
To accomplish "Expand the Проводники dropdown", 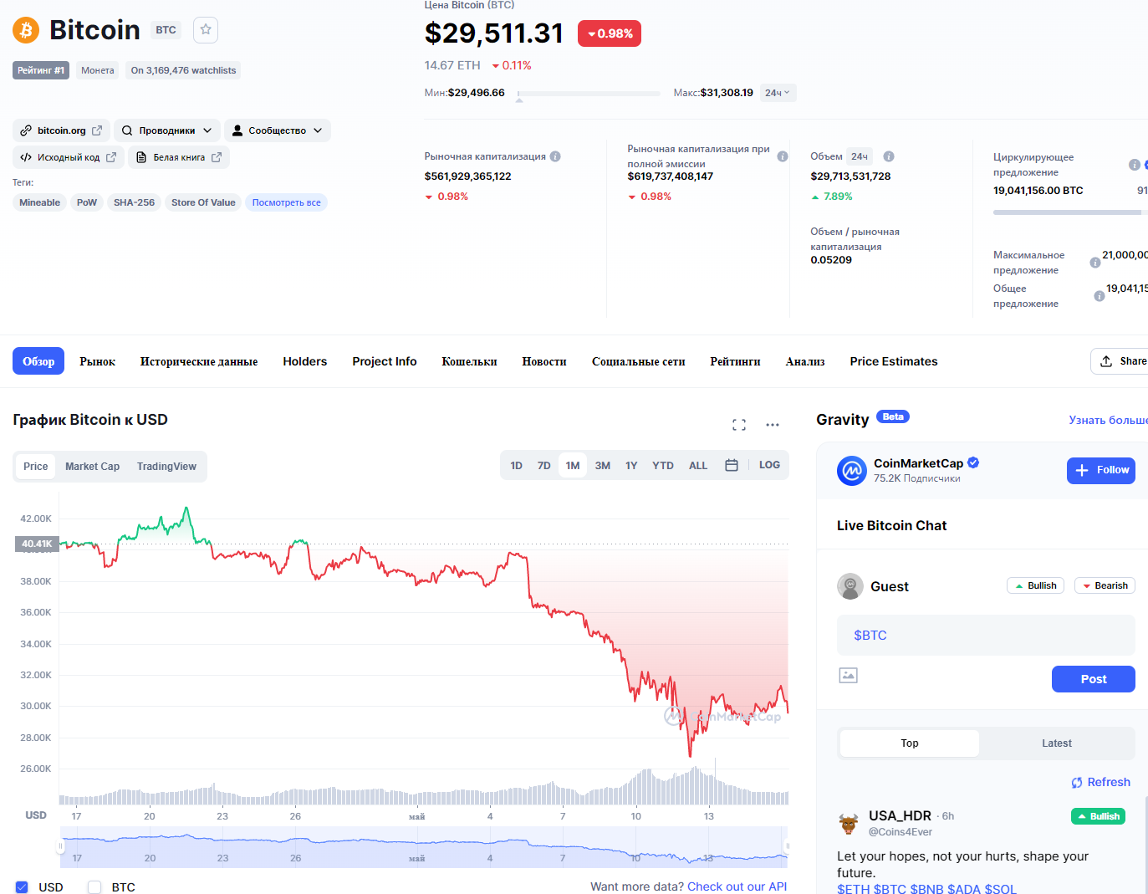I will pos(167,130).
